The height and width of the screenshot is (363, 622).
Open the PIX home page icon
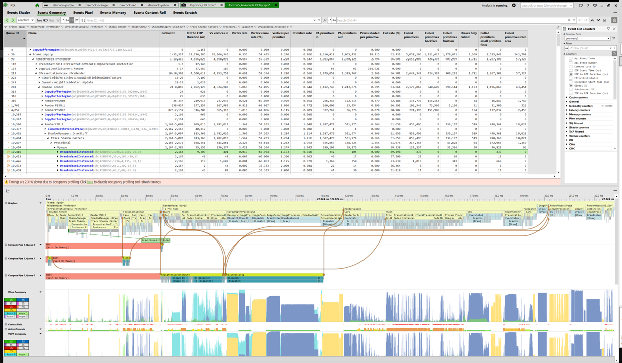[x=37, y=5]
